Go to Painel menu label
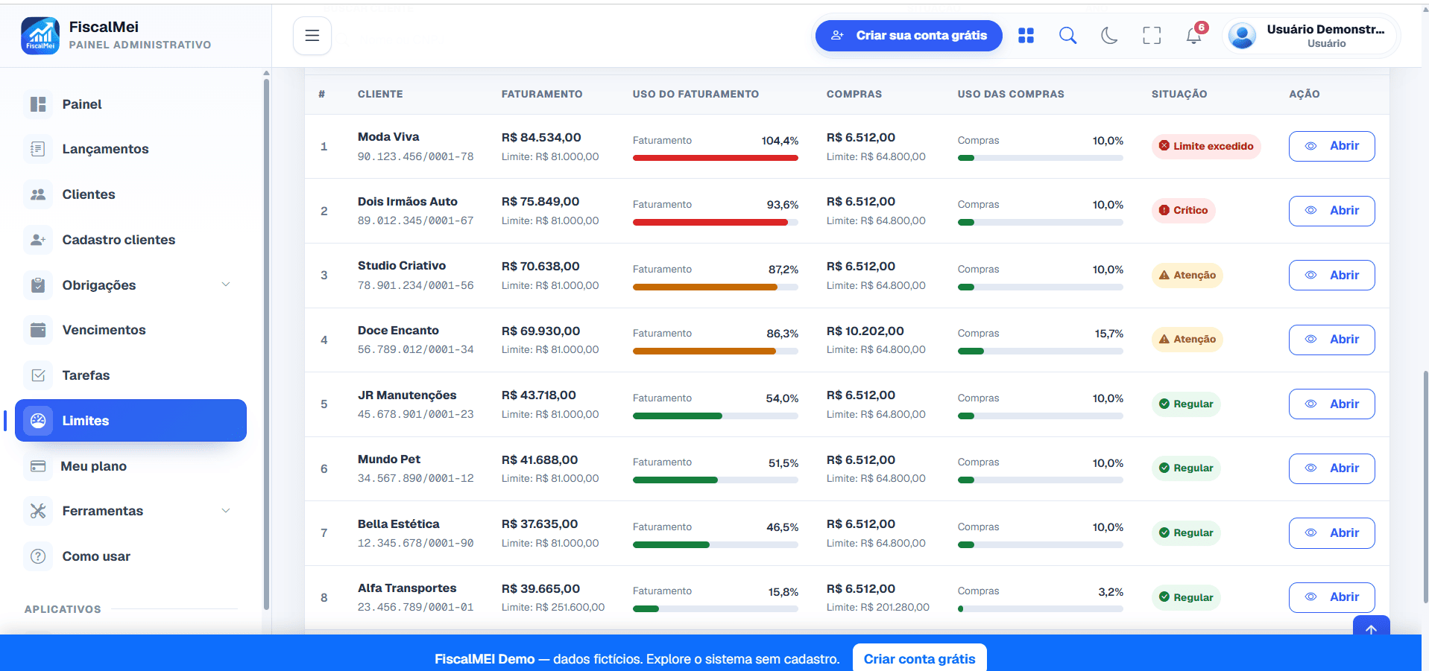Image resolution: width=1429 pixels, height=671 pixels. click(82, 104)
